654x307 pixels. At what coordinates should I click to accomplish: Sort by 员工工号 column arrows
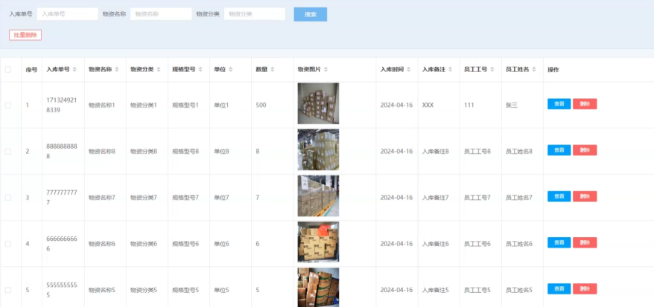492,70
